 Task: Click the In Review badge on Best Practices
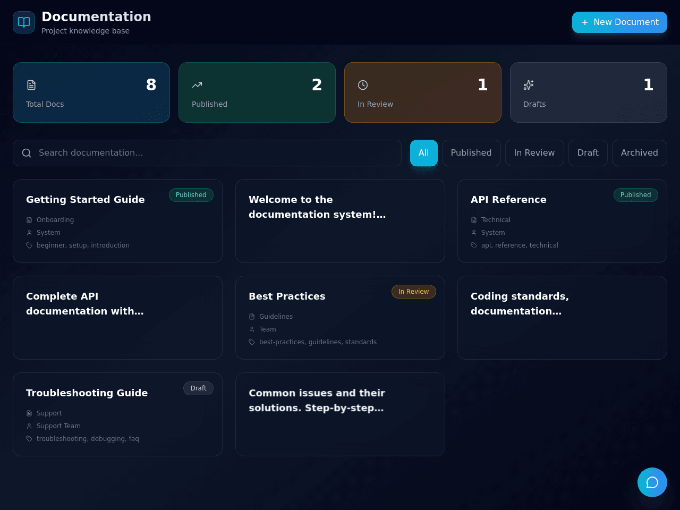[414, 292]
